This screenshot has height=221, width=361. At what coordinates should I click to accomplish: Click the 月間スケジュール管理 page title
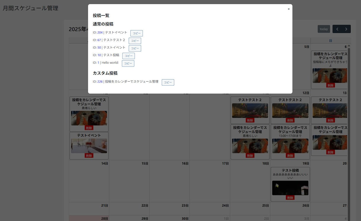point(30,8)
